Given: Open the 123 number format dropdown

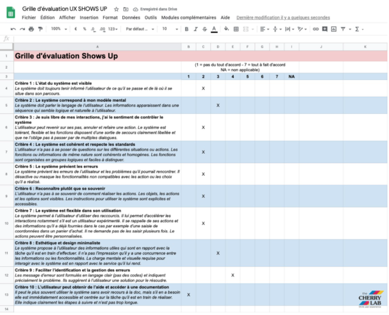Looking at the screenshot, I should click(x=113, y=29).
